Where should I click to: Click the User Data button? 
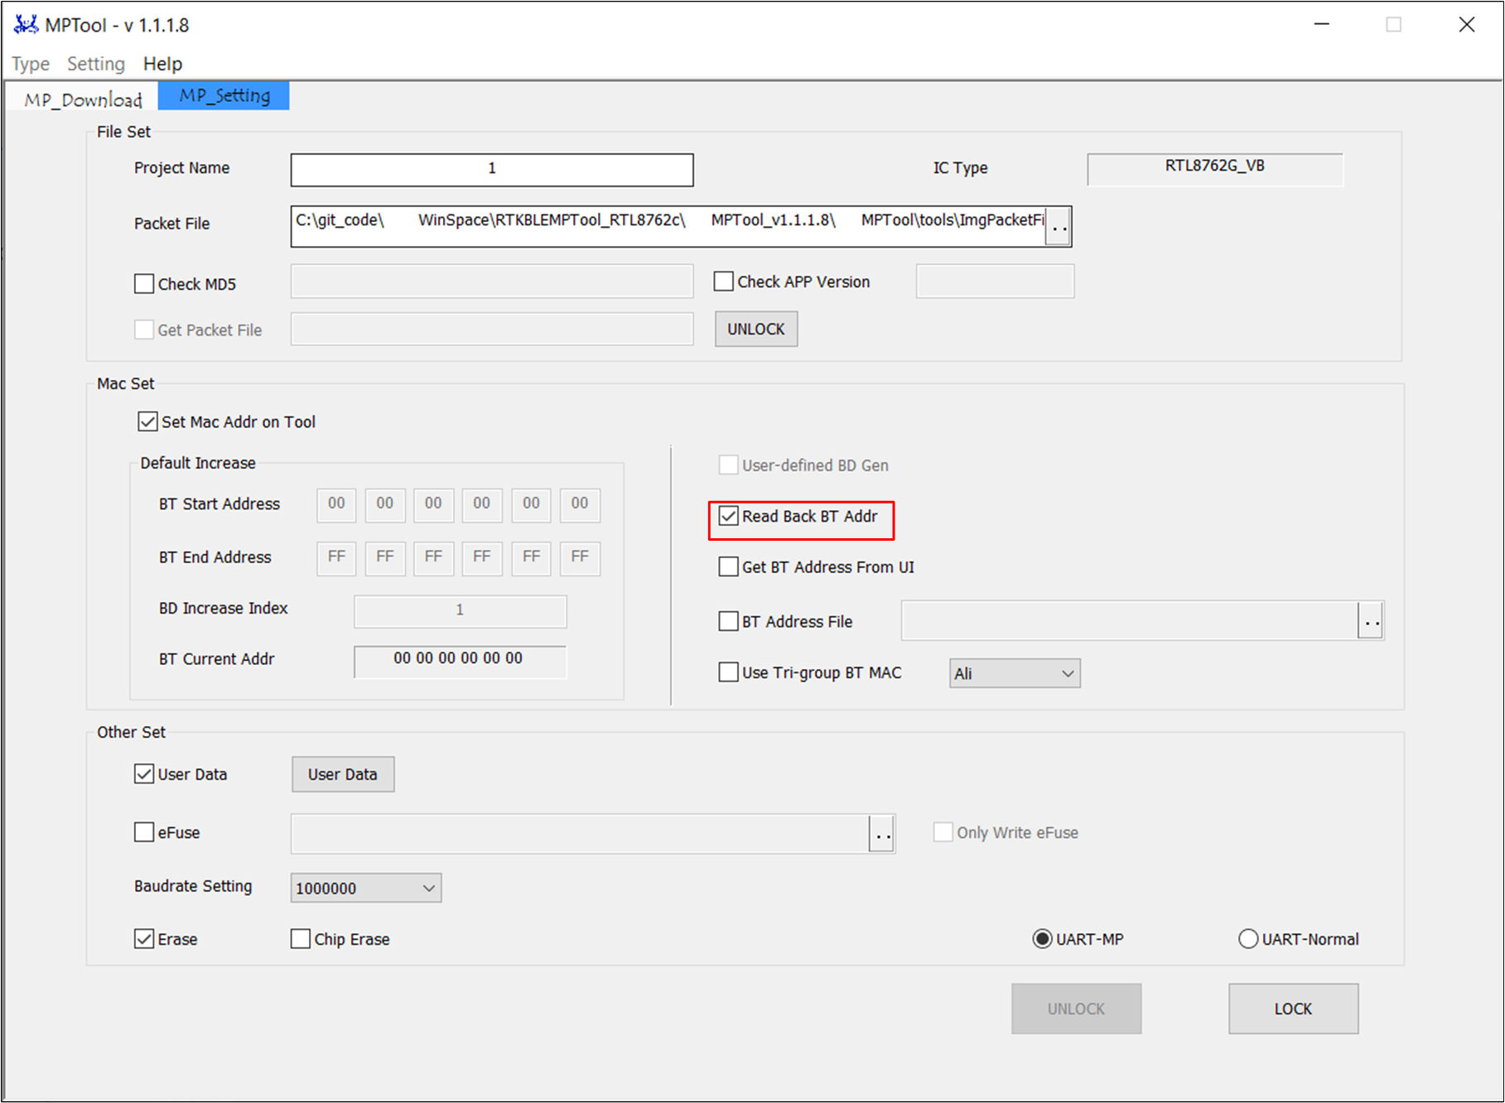tap(342, 774)
